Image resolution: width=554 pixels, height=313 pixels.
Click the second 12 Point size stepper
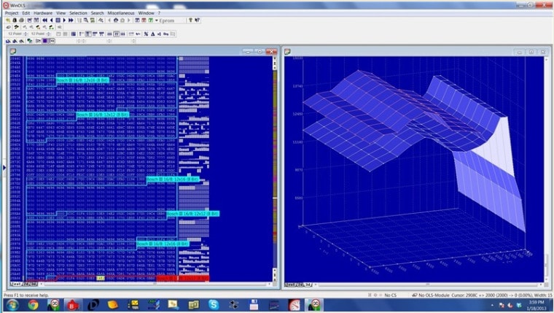click(48, 34)
